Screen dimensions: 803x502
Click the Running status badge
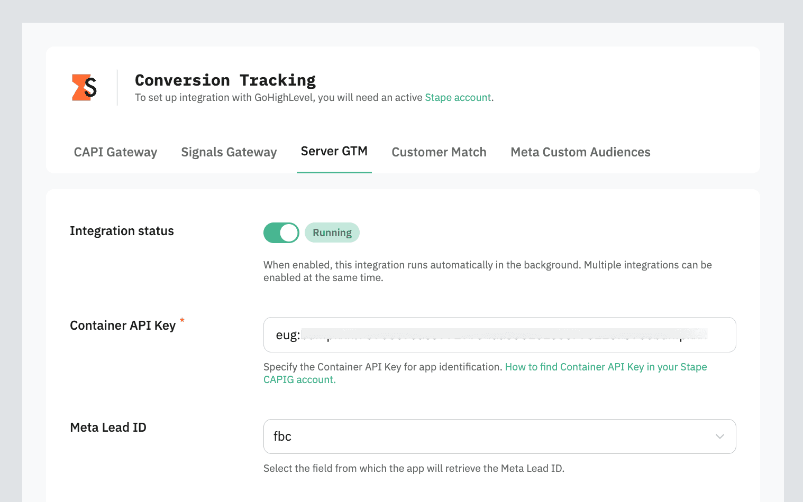tap(332, 233)
